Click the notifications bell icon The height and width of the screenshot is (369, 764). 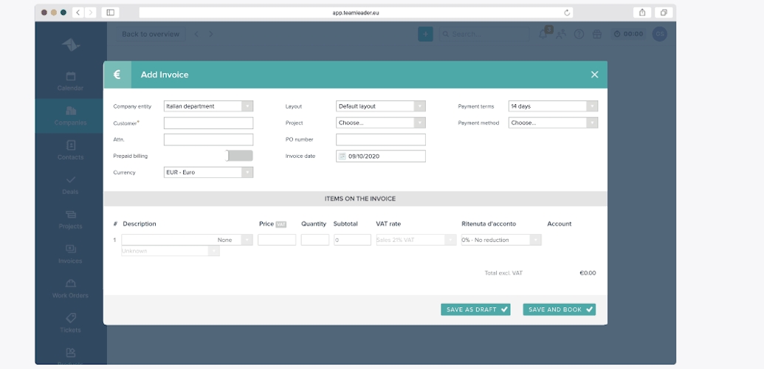tap(544, 34)
